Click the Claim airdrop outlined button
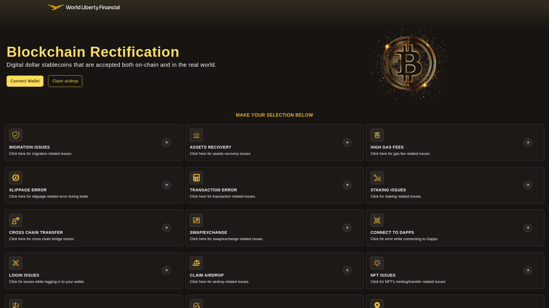This screenshot has height=308, width=549. click(x=65, y=81)
